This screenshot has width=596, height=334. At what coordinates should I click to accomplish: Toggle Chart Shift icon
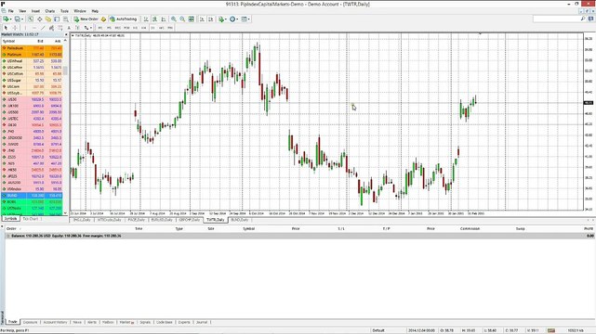[210, 19]
